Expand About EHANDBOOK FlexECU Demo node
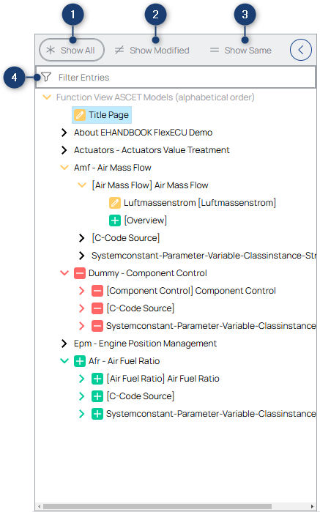 64,133
